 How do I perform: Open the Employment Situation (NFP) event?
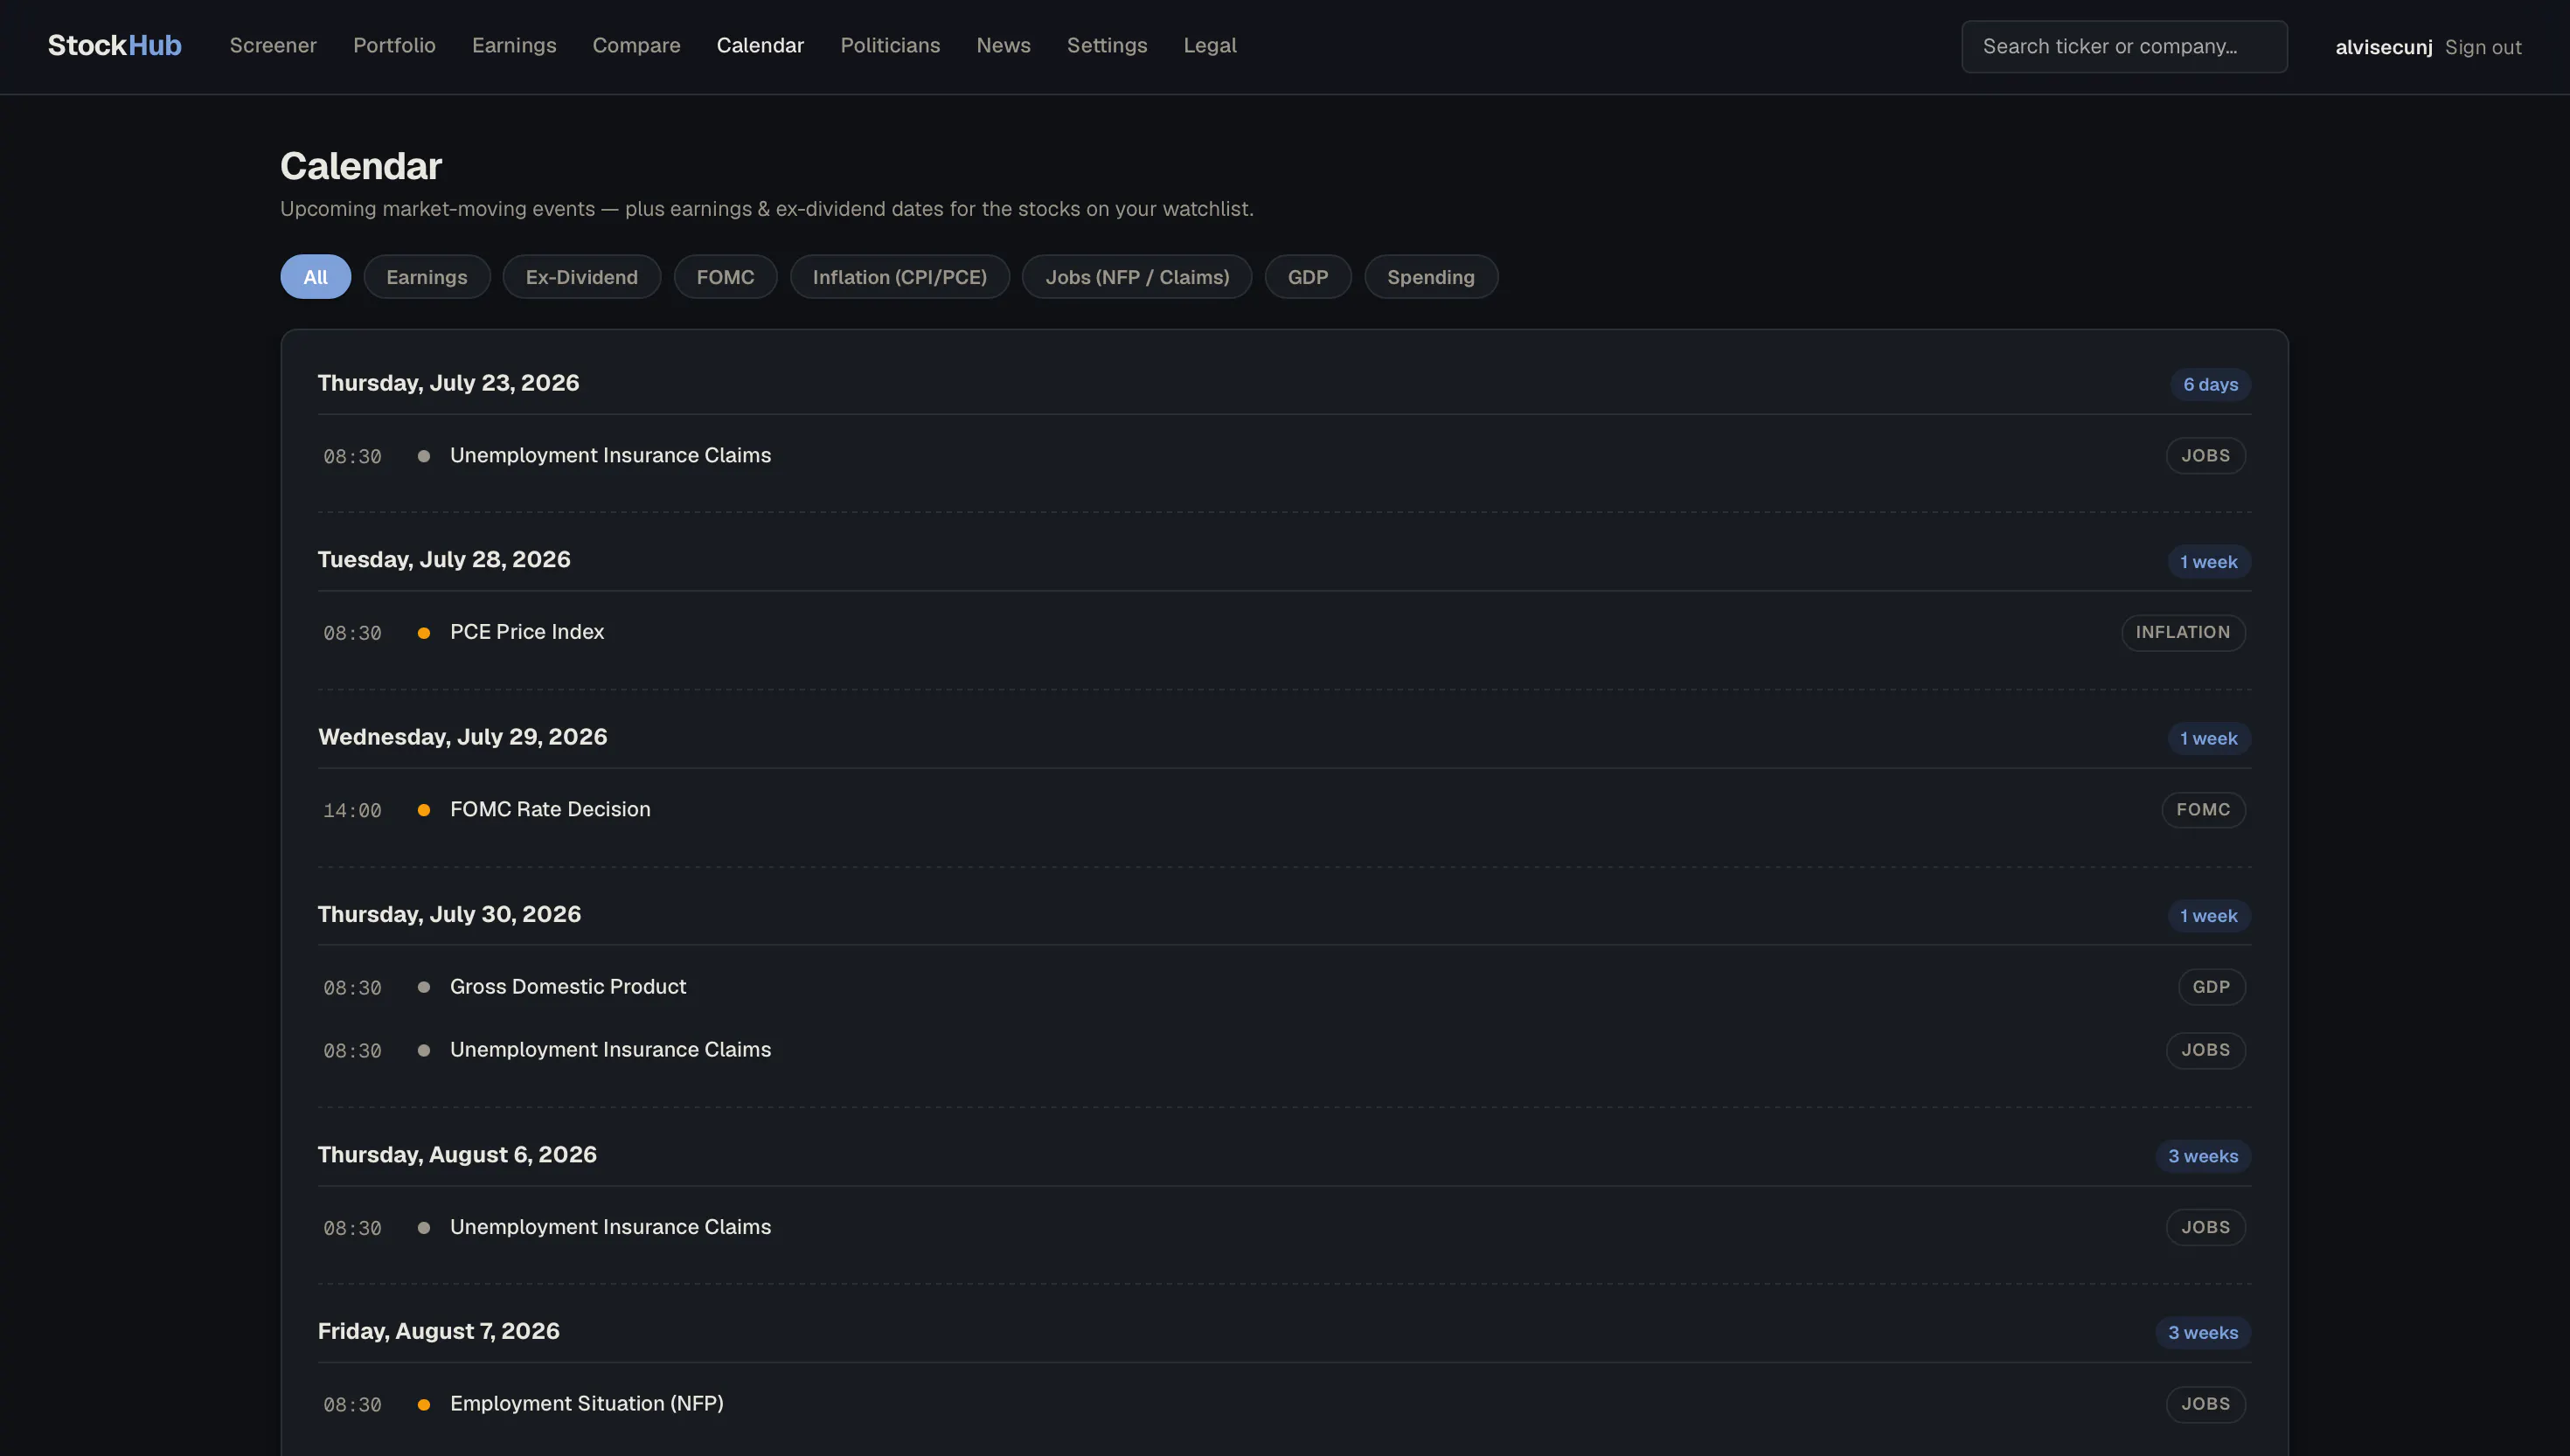(x=587, y=1404)
